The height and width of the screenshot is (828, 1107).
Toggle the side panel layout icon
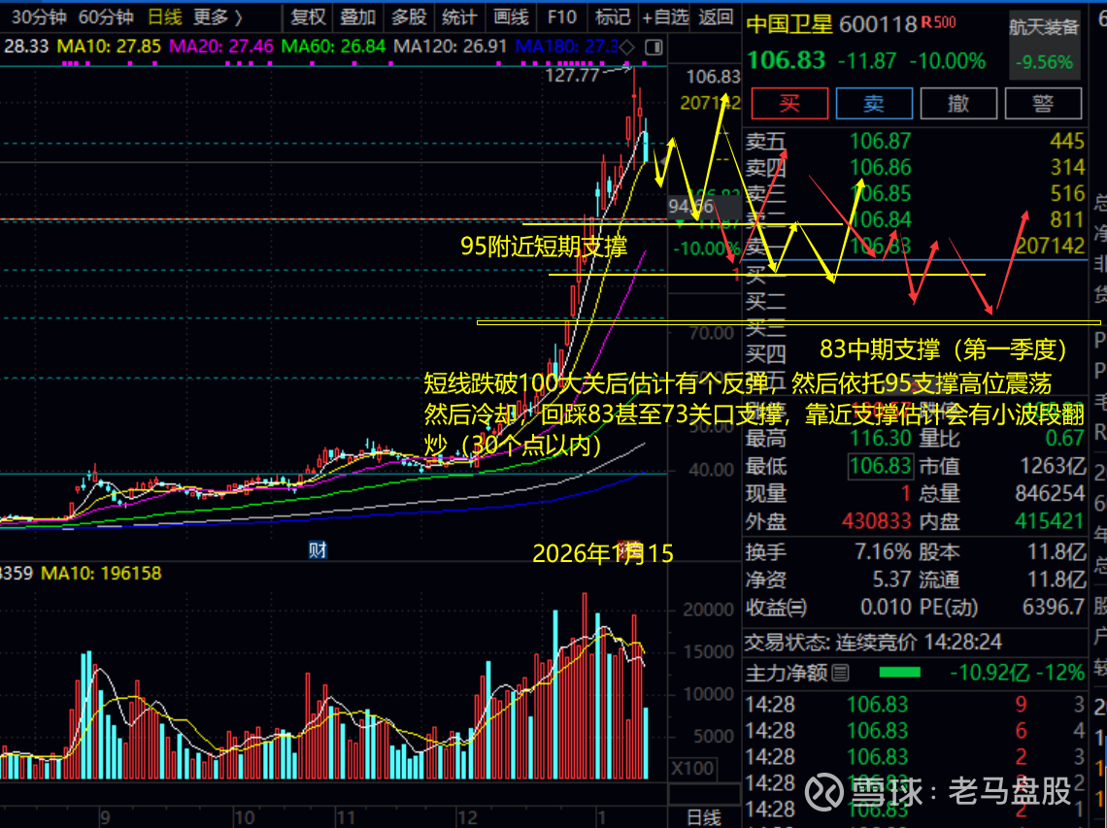click(654, 48)
